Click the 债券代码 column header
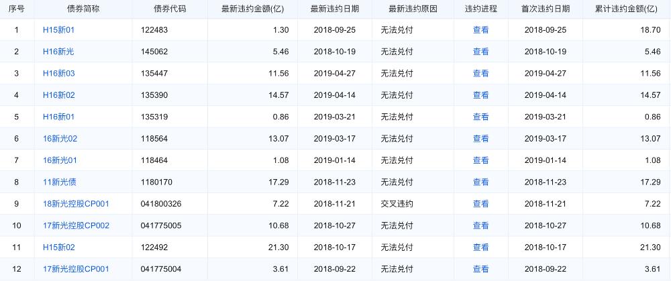The height and width of the screenshot is (281, 671). [x=170, y=9]
